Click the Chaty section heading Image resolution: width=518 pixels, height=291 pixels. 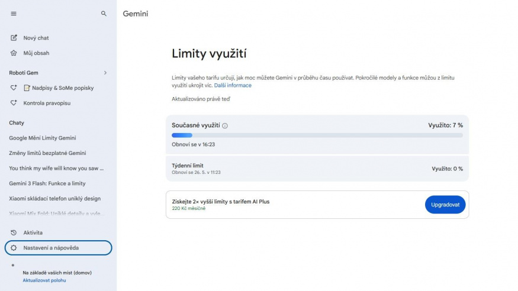tap(17, 123)
